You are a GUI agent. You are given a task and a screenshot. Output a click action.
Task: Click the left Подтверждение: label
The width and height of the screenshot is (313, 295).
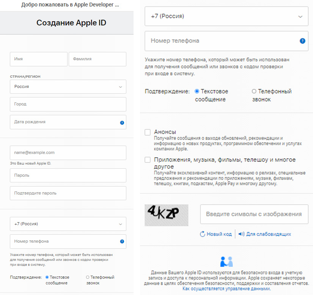[26, 277]
